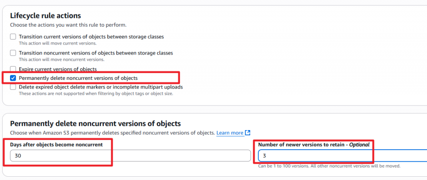This screenshot has width=427, height=180.
Task: Click the 'Permanently delete noncurrent versions of objects' checkbox label
Action: (x=78, y=78)
